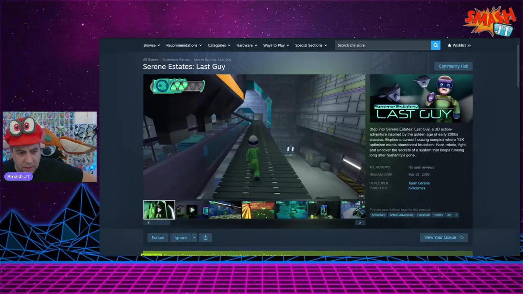Click the page vertical scrollbar
The height and width of the screenshot is (294, 523).
pyautogui.click(x=519, y=65)
